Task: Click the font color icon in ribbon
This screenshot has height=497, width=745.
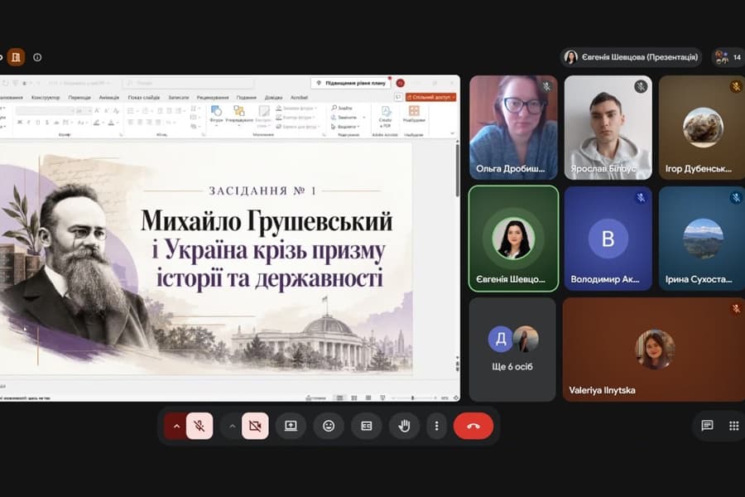Action: click(x=111, y=123)
